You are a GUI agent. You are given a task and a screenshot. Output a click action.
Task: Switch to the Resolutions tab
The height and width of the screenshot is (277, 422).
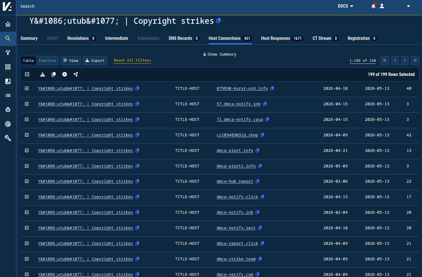click(x=82, y=38)
